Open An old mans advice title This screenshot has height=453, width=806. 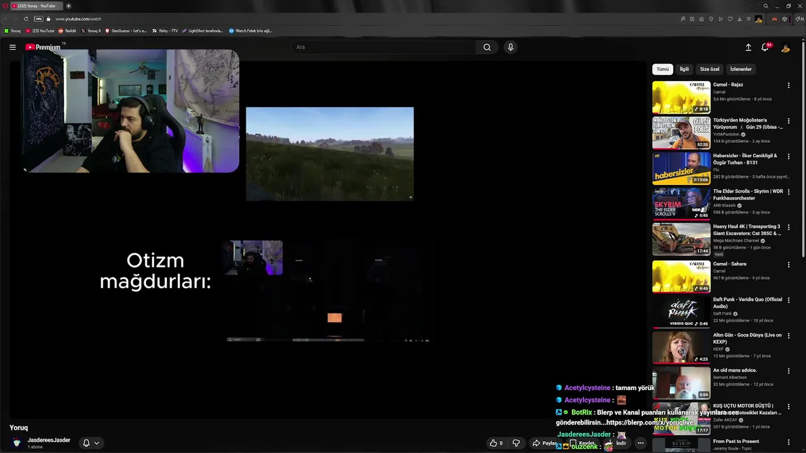[x=735, y=370]
